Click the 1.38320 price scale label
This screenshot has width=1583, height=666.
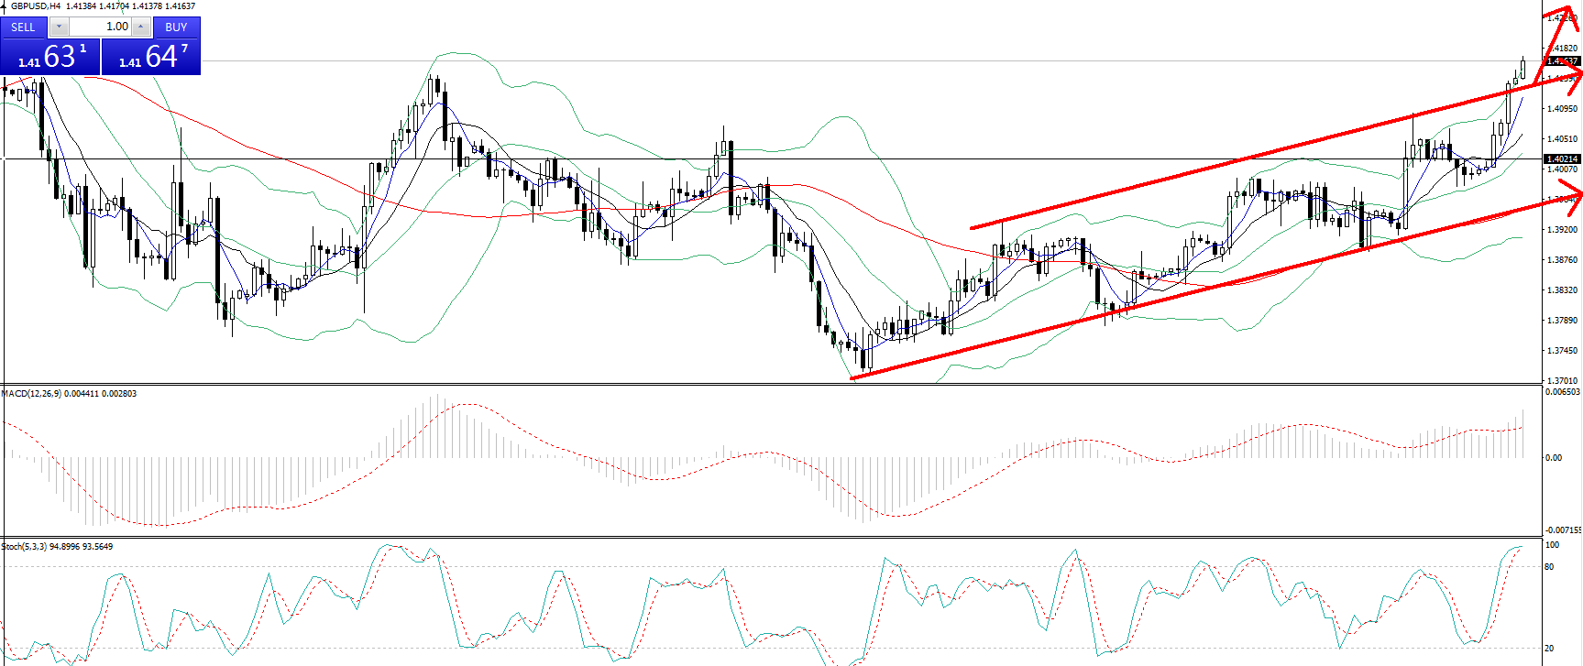click(x=1563, y=290)
